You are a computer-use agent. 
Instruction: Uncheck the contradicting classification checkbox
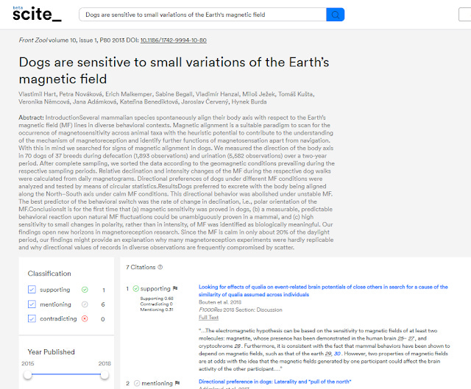coord(32,318)
